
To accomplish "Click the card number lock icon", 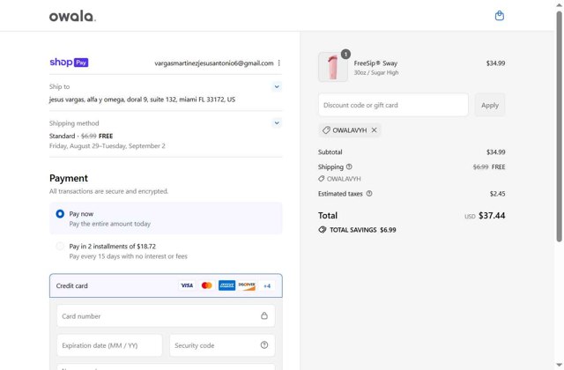I will click(x=264, y=315).
